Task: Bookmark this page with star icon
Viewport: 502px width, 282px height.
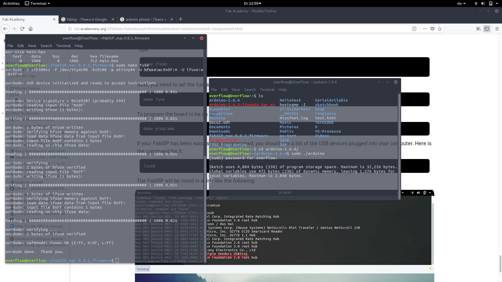Action: point(440,29)
